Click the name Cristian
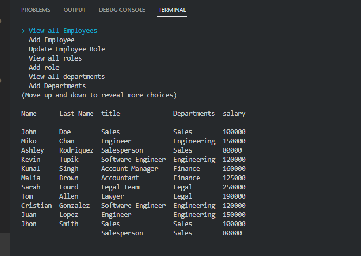This screenshot has height=256, width=361. click(36, 205)
